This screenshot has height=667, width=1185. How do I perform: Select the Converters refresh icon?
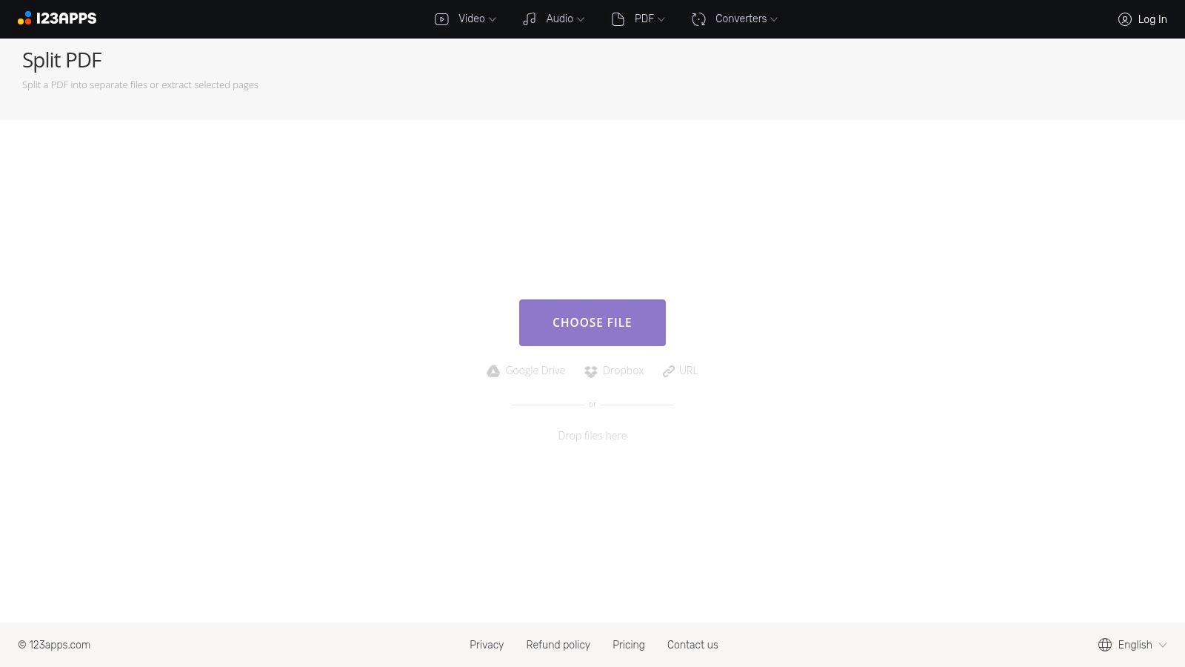click(698, 19)
